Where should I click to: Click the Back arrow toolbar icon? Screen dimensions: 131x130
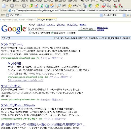point(12,6)
